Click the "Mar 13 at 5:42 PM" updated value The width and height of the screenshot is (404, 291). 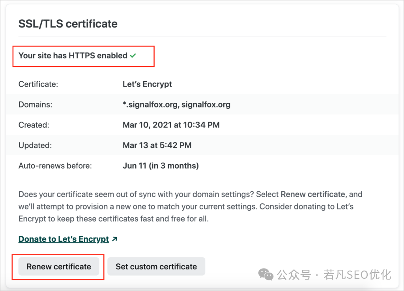157,145
